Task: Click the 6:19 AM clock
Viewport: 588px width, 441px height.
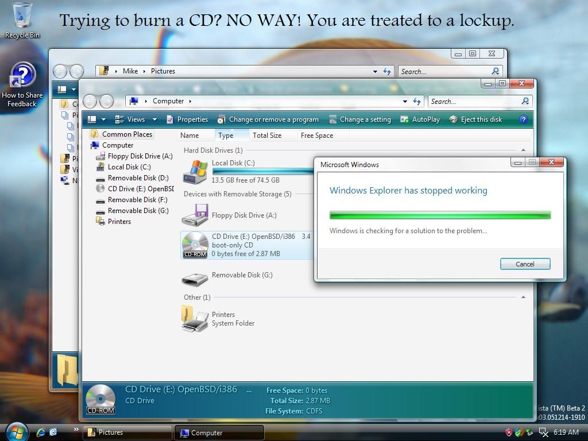Action: point(566,432)
